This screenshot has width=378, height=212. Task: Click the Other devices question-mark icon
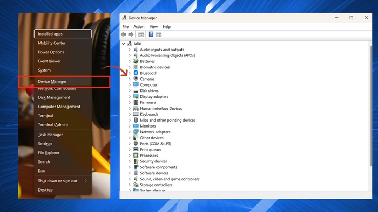(x=136, y=138)
